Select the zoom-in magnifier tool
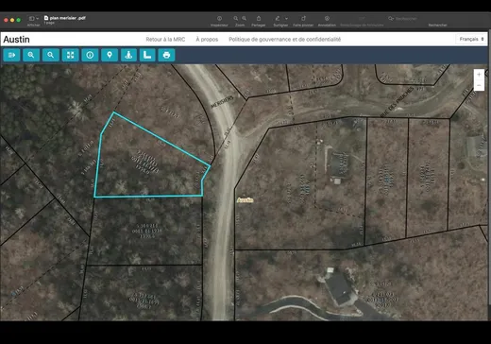 tap(31, 55)
